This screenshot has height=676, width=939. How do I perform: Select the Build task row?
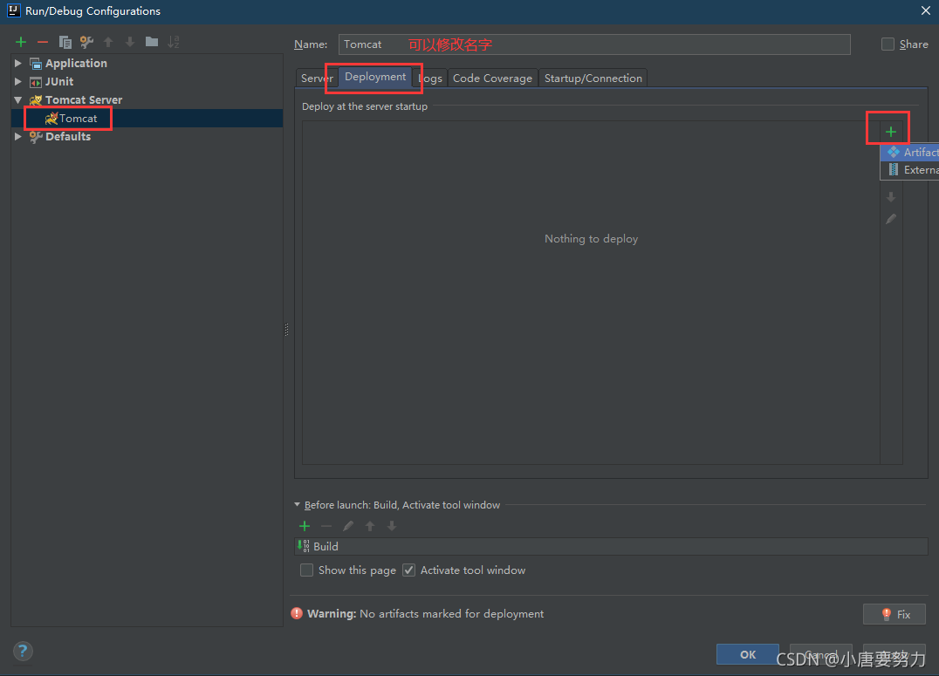[x=612, y=546]
